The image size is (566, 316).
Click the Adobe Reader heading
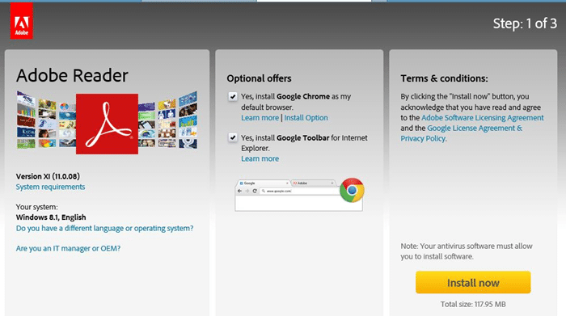point(72,75)
